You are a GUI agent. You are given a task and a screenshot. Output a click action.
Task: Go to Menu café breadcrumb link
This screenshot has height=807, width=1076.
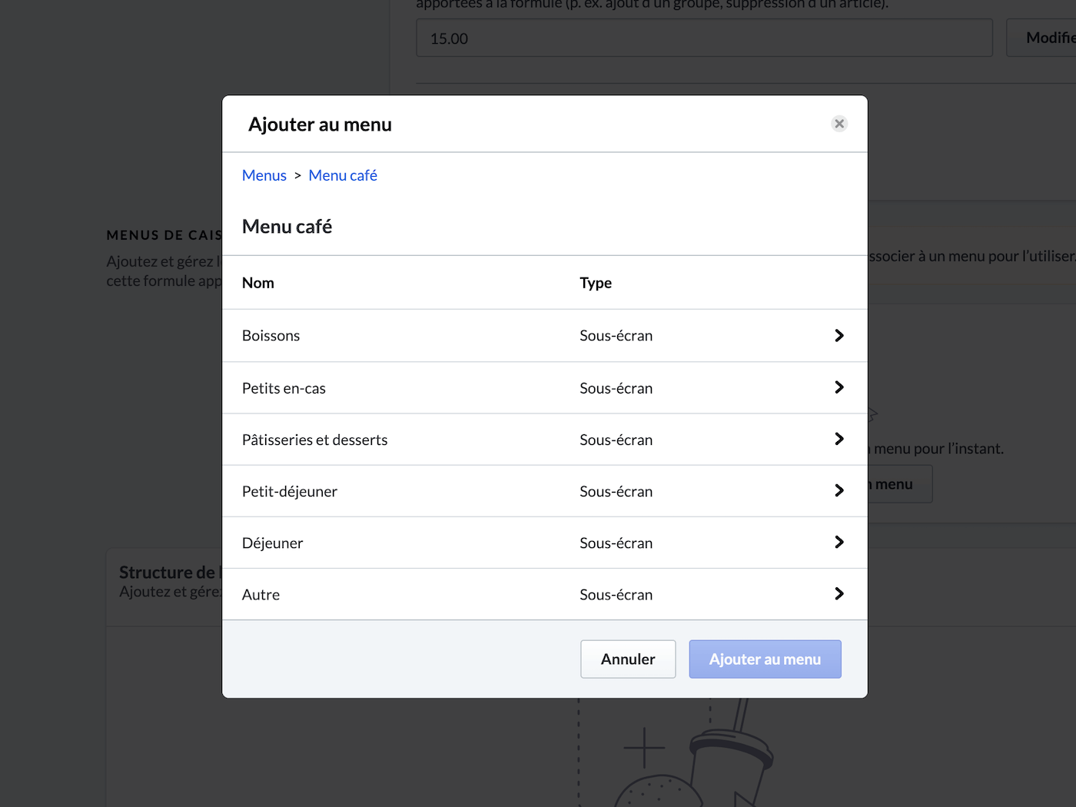click(x=343, y=175)
